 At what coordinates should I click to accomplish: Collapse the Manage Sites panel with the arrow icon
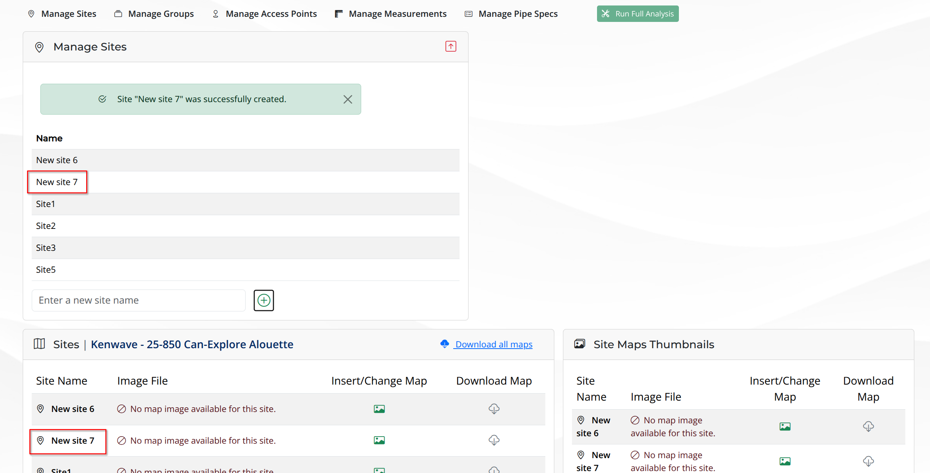point(451,46)
